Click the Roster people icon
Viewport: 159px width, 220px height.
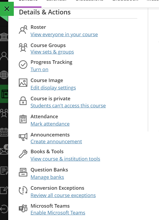(x=23, y=30)
